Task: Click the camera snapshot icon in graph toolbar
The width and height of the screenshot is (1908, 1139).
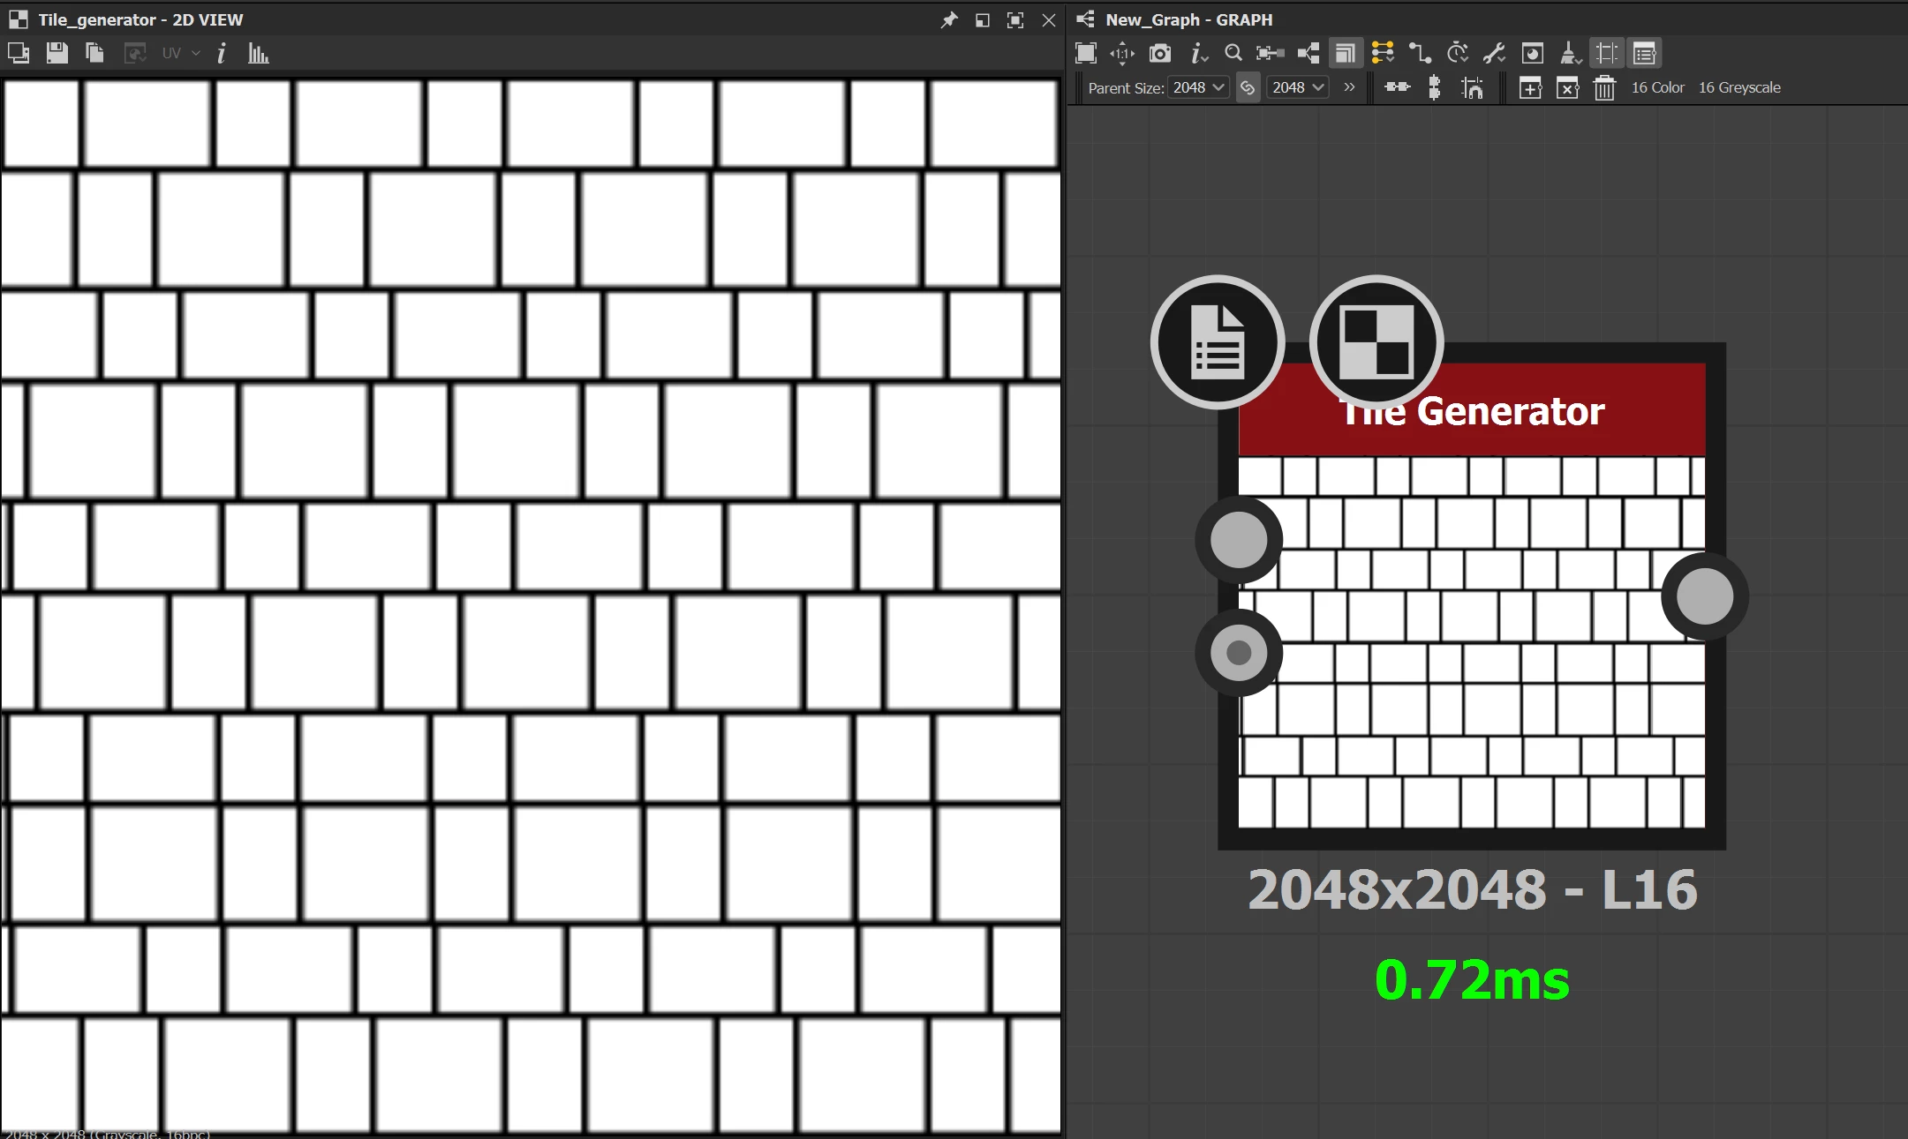Action: pos(1159,53)
